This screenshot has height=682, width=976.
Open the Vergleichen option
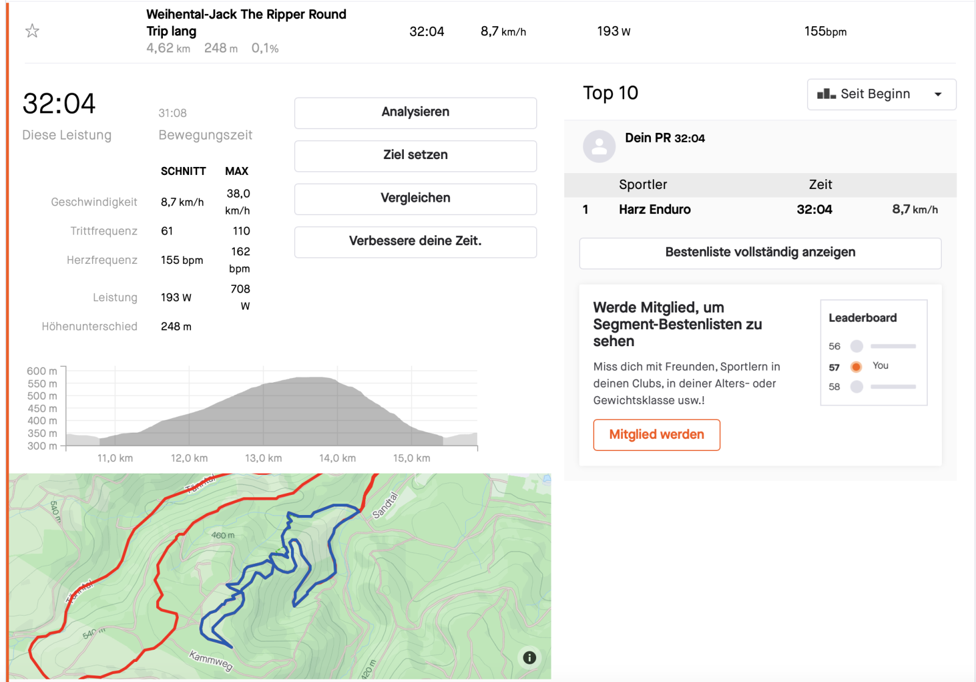coord(415,199)
